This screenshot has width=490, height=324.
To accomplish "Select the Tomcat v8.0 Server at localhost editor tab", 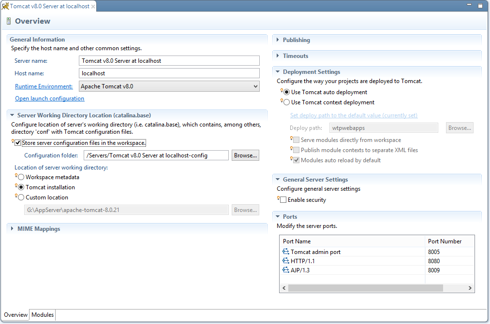I will click(x=49, y=6).
